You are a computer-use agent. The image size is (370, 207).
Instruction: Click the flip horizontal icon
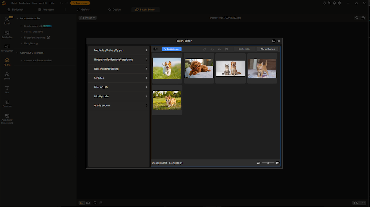click(x=219, y=49)
